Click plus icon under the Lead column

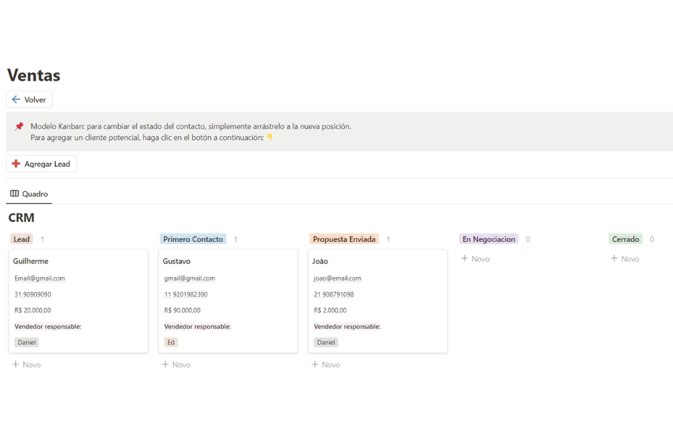(x=15, y=365)
